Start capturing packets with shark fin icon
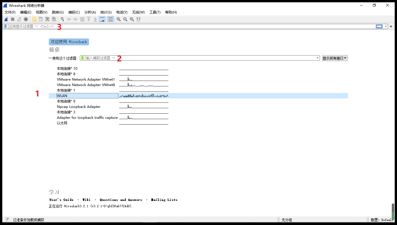This screenshot has width=397, height=225. click(6, 19)
